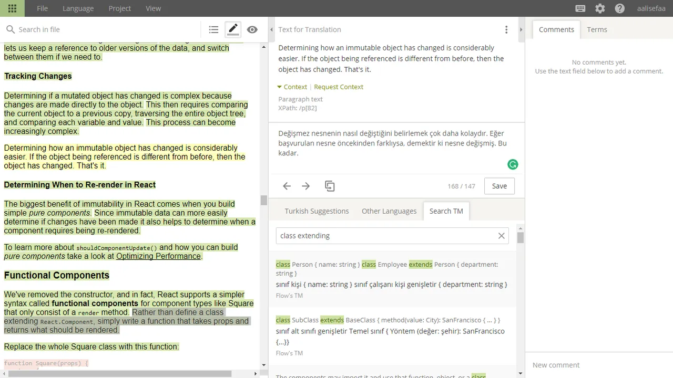Open the keyboard shortcuts icon
The image size is (673, 378).
(580, 8)
